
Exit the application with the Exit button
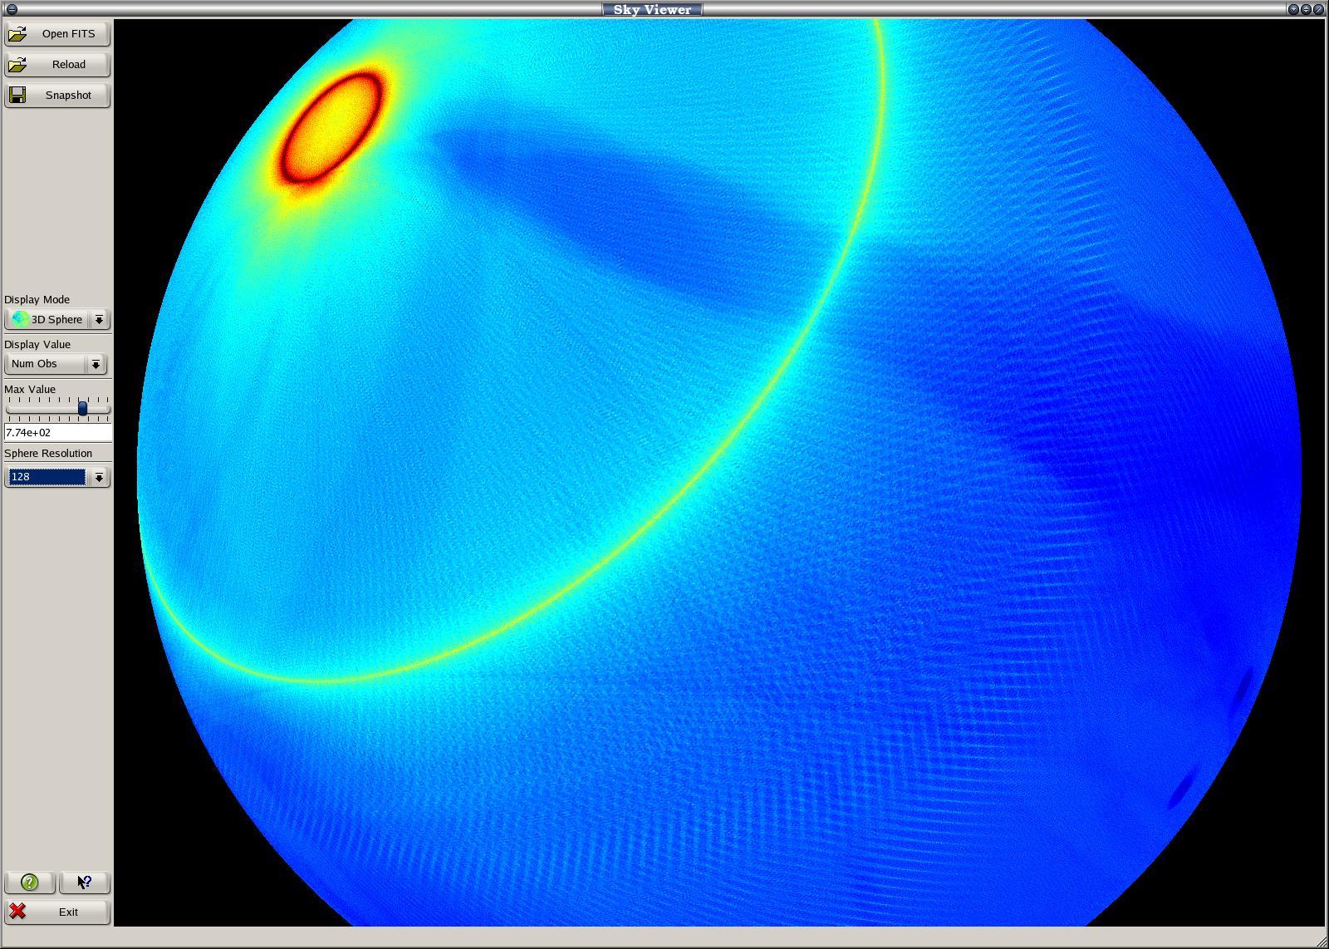56,912
